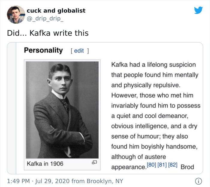
Task: Open the tweet author's profile picture
Action: (16, 15)
